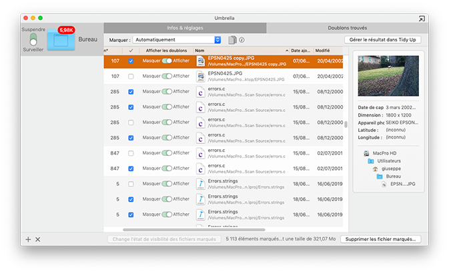Click 02/07/2001 in the unchecked 847 row

tap(330, 153)
